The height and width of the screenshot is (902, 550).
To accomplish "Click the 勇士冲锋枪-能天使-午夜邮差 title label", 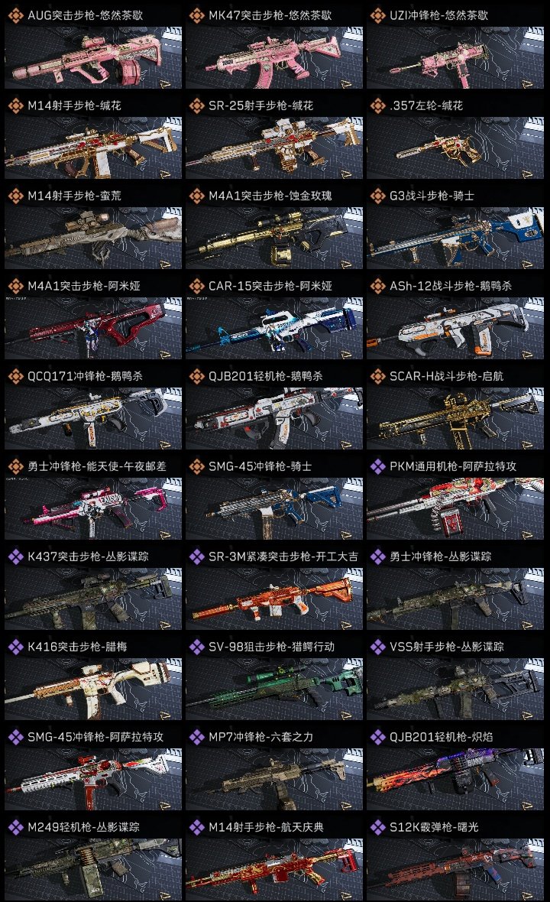I will pos(96,466).
